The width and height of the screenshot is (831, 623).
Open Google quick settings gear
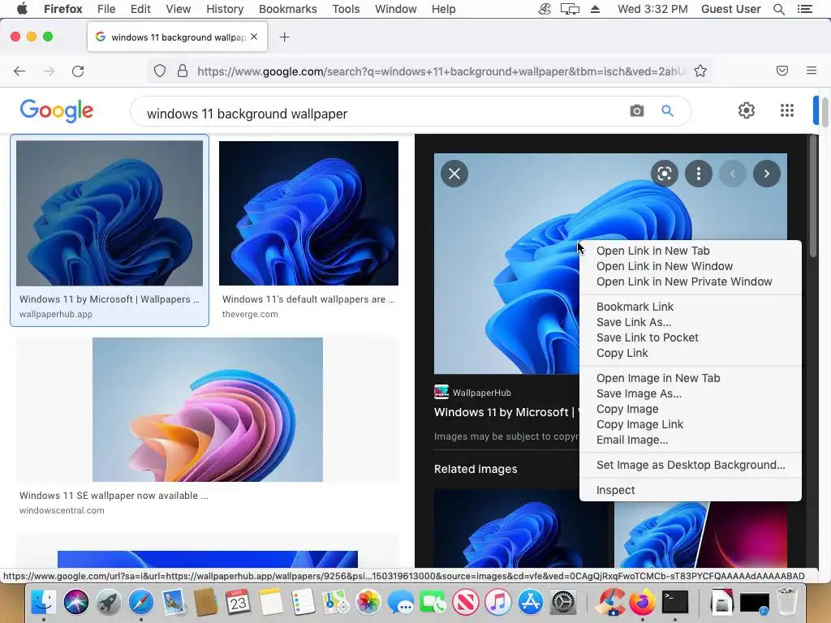[747, 110]
